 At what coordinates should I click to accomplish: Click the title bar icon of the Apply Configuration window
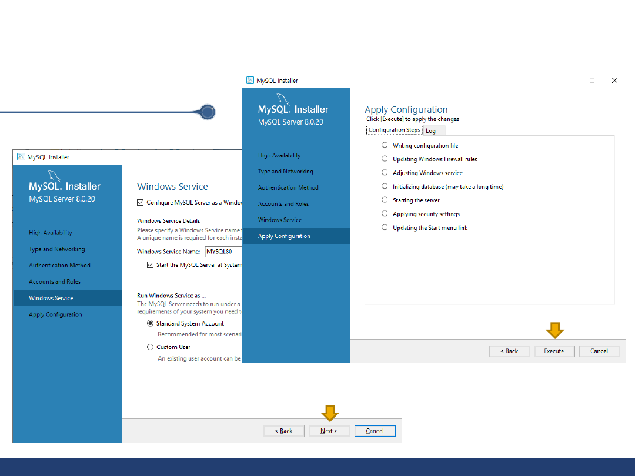coord(250,81)
